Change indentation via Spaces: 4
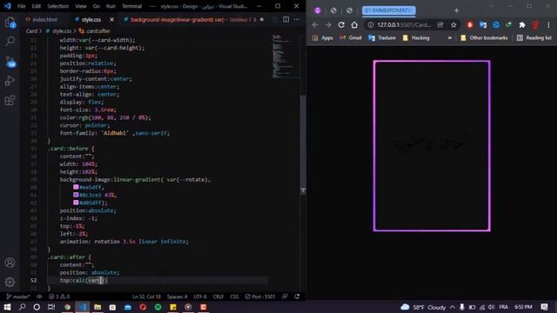The image size is (557, 313). point(177,296)
